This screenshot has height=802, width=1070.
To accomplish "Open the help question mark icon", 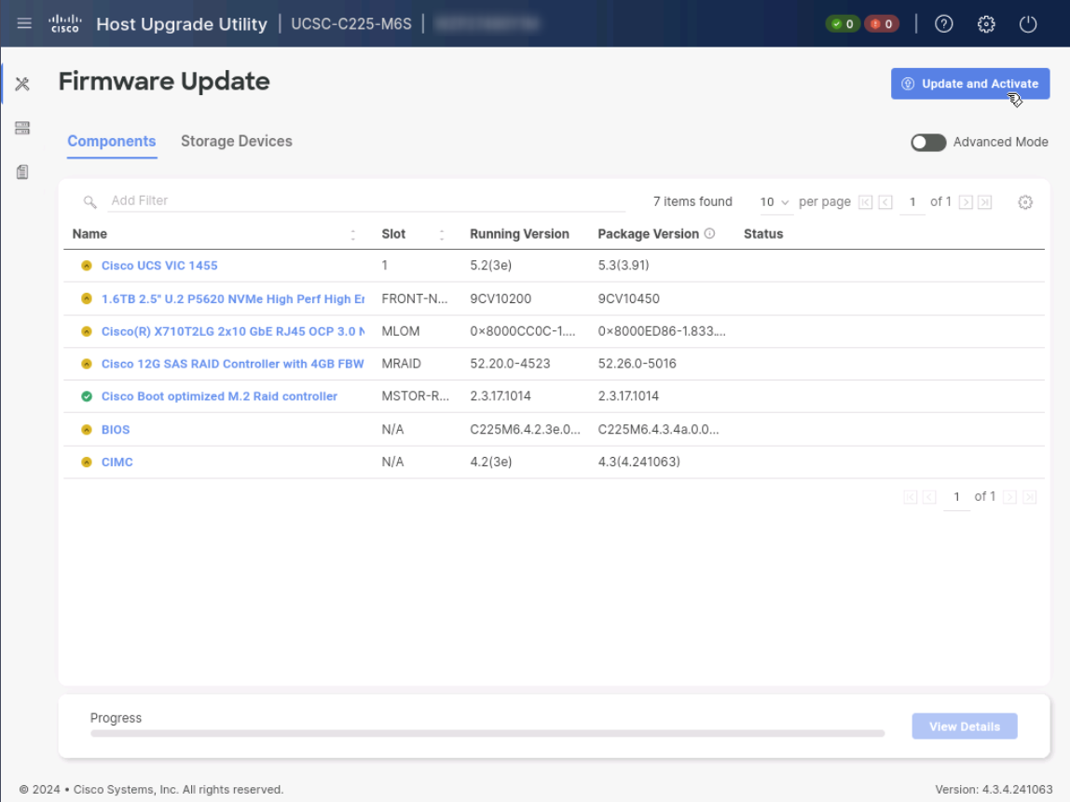I will (944, 24).
